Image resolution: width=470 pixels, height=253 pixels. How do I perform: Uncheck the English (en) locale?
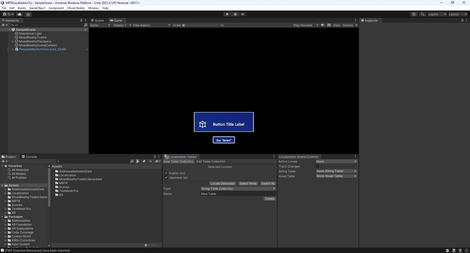click(x=166, y=173)
